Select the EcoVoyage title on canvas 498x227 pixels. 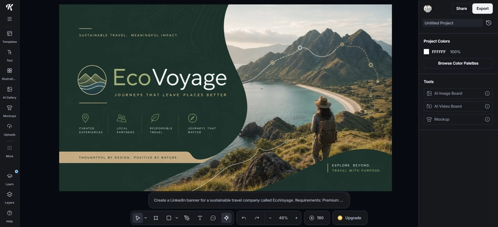click(x=170, y=78)
